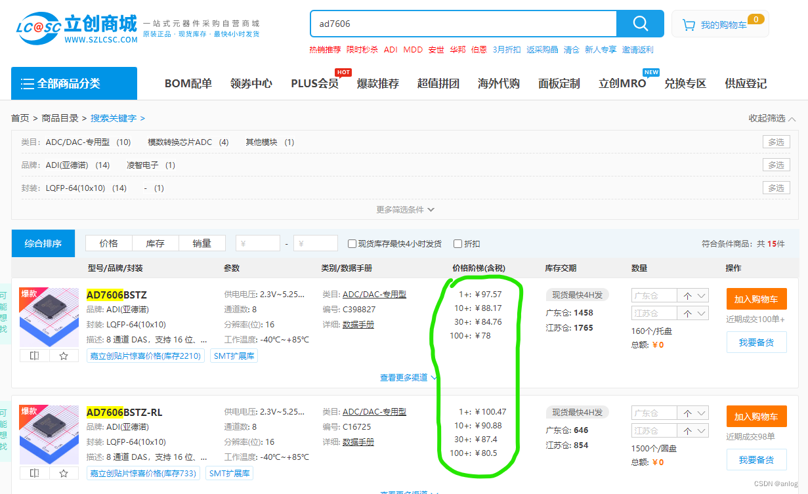Filter by 模数转换芯片ADC category

pos(188,142)
